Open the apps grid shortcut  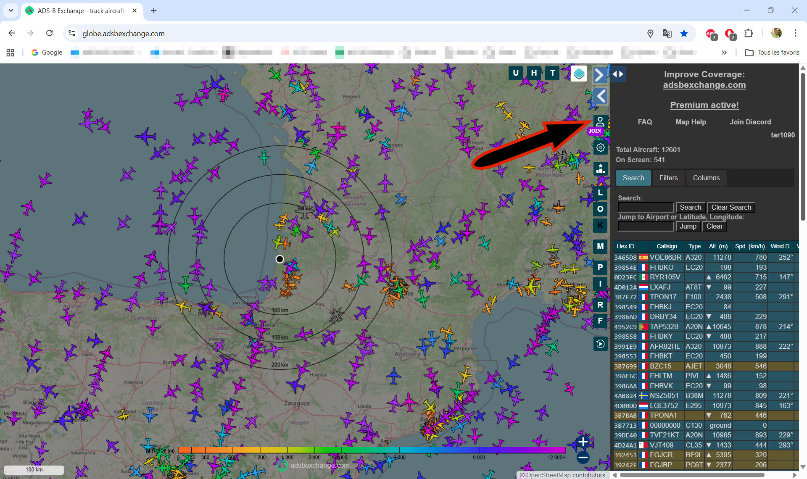click(x=11, y=53)
